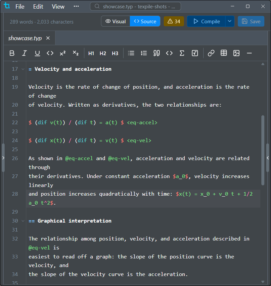The height and width of the screenshot is (286, 271).
Task: Compile the document
Action: click(207, 21)
